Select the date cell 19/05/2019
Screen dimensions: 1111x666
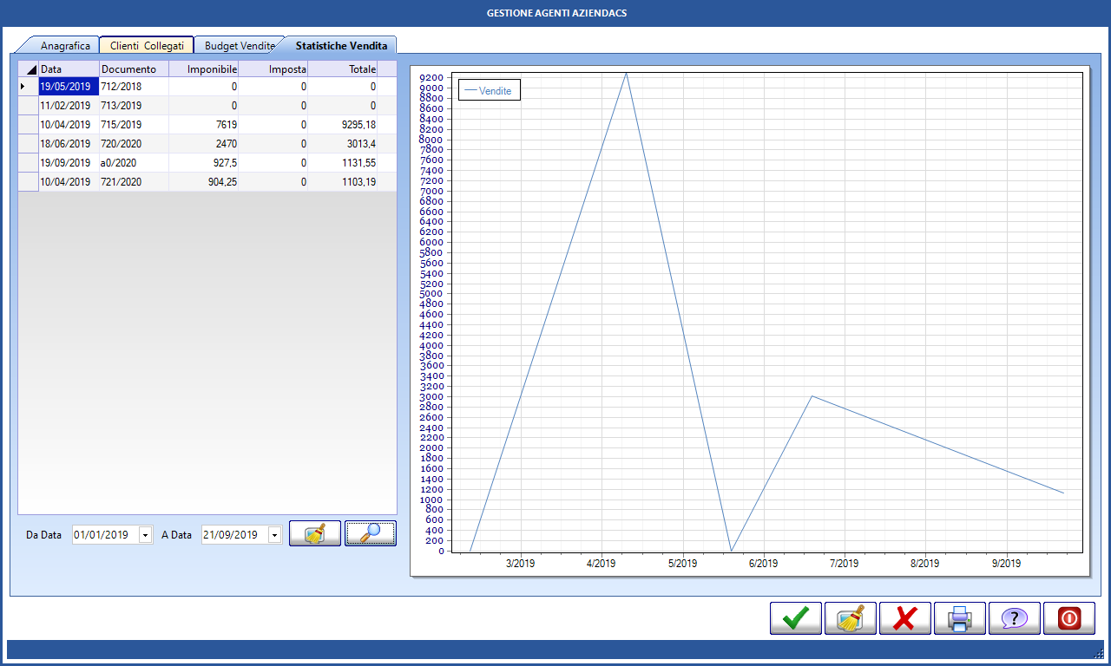pos(69,87)
